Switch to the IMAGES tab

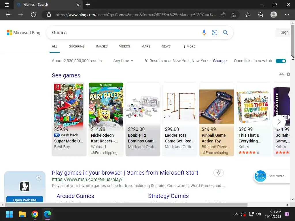102,46
